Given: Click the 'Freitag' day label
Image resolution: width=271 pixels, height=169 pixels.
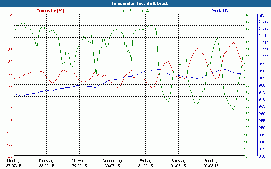Looking at the screenshot, I should [x=145, y=161].
